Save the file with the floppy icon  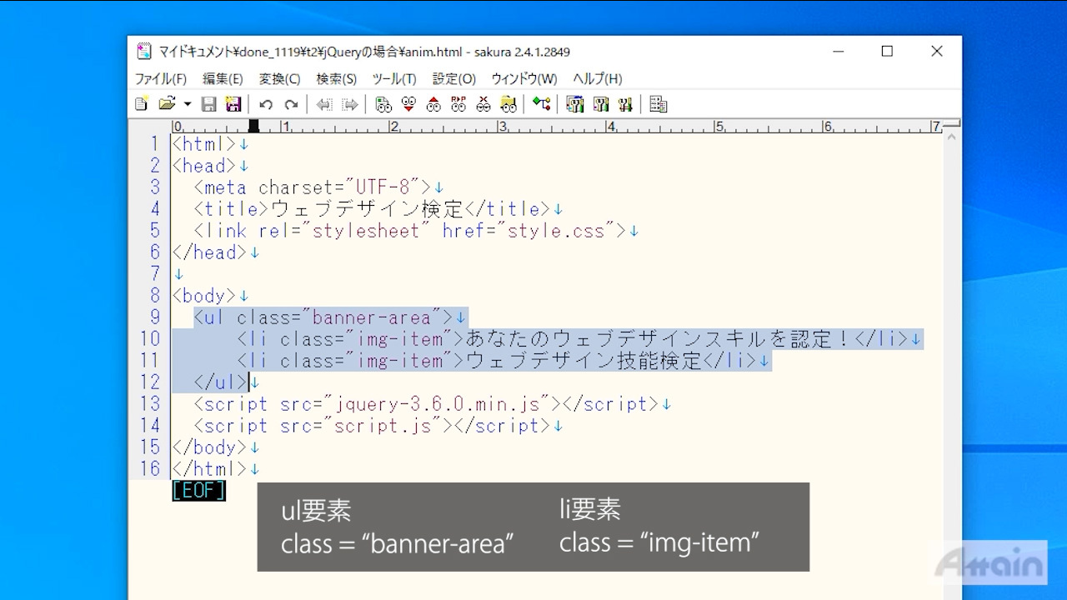pyautogui.click(x=209, y=104)
